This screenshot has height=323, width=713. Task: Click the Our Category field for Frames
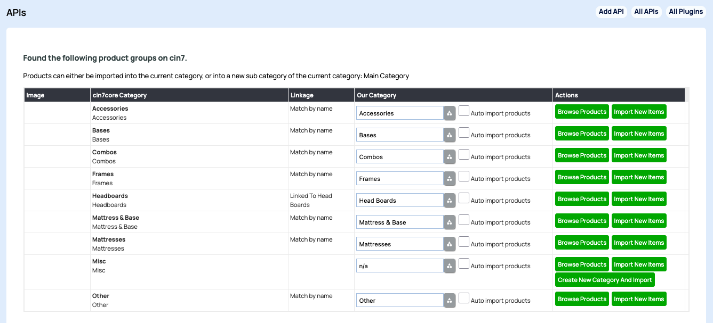(x=399, y=179)
